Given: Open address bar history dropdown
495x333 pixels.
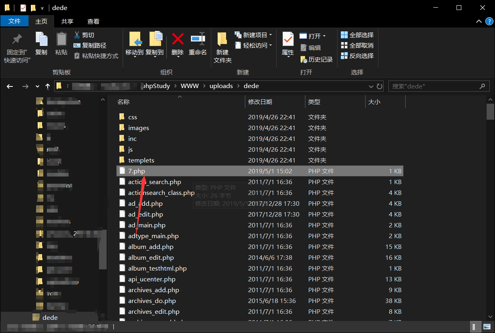Looking at the screenshot, I should pyautogui.click(x=371, y=86).
